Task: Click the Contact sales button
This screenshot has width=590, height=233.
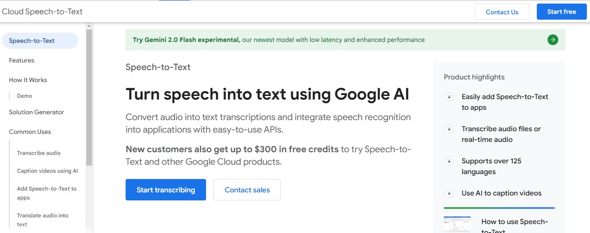Action: pos(247,190)
